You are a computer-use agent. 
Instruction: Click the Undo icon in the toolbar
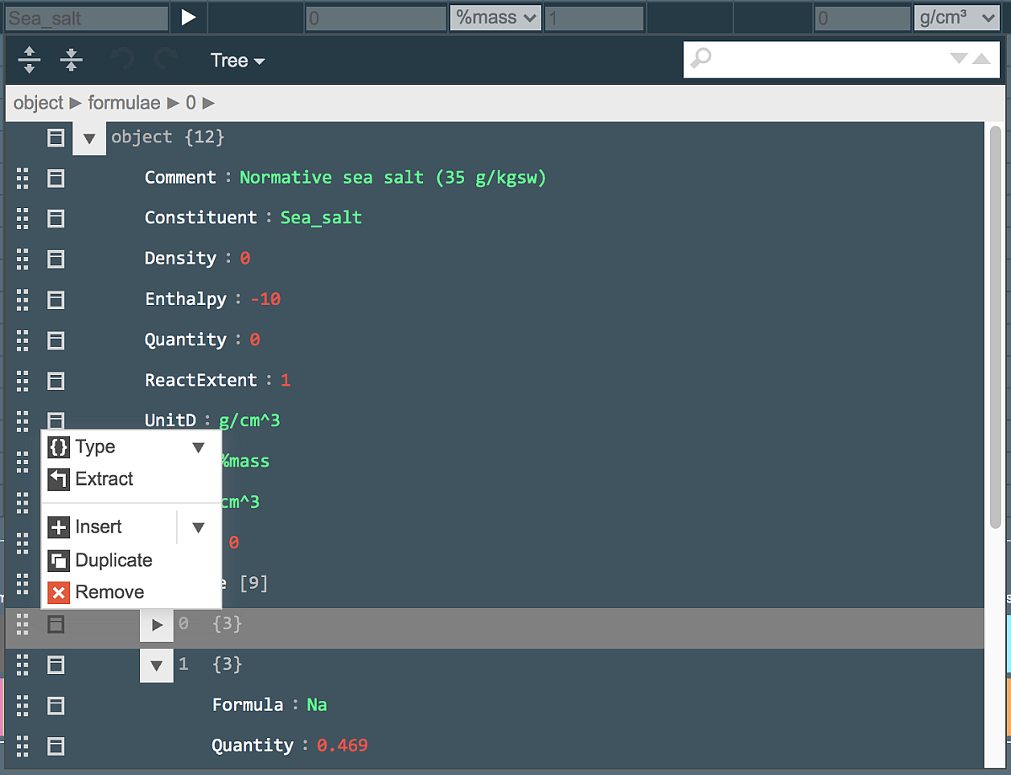coord(123,59)
